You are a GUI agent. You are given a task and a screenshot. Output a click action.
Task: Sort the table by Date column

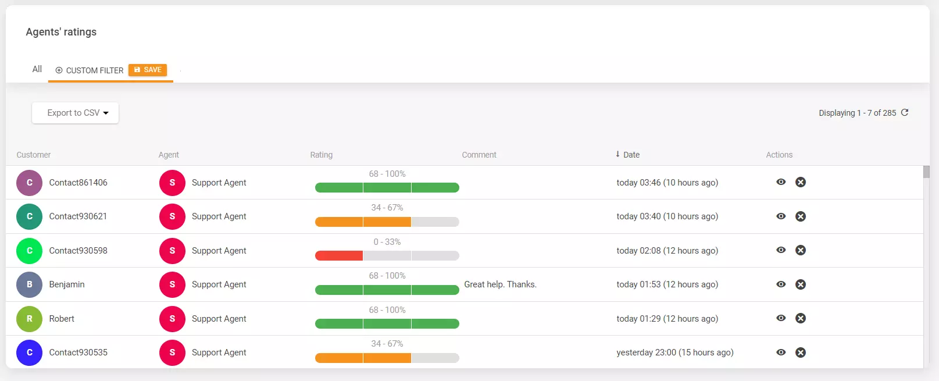[631, 155]
